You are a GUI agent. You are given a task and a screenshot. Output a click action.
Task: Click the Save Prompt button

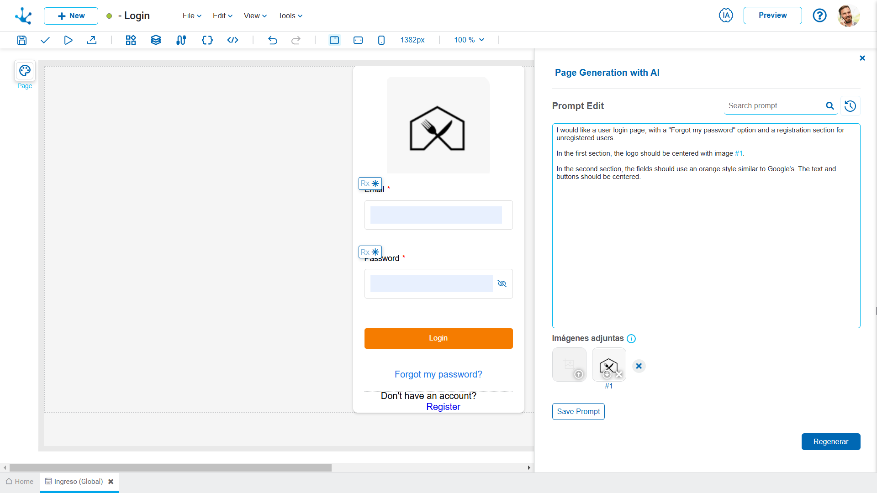[x=578, y=411]
